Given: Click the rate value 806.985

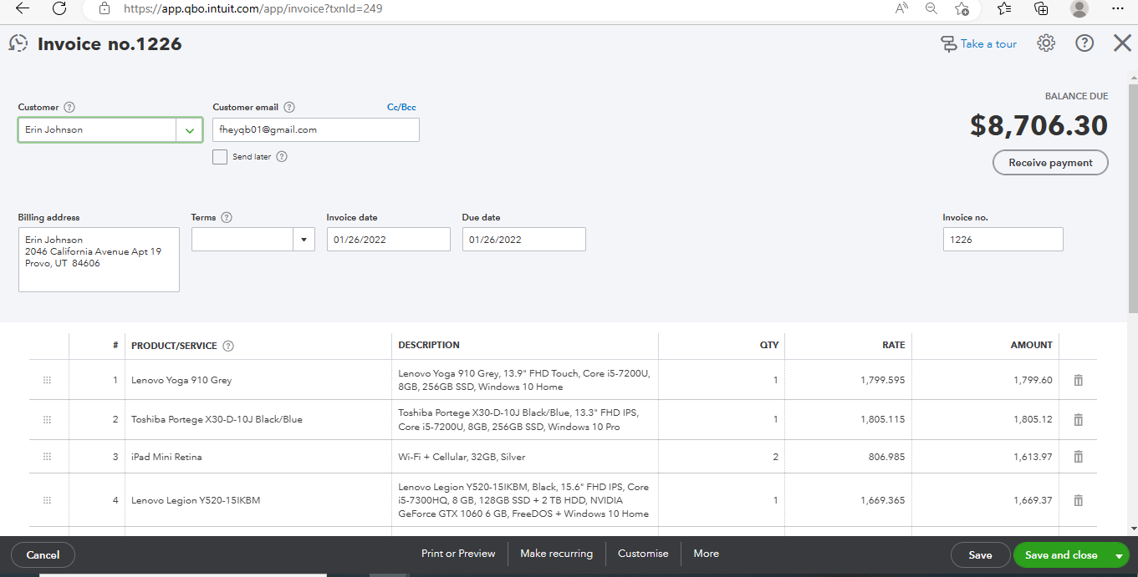Looking at the screenshot, I should pyautogui.click(x=888, y=457).
